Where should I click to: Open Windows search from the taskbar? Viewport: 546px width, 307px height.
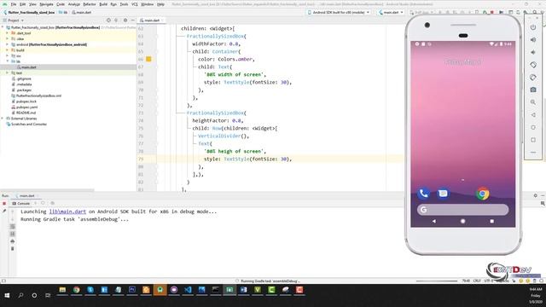click(20, 295)
